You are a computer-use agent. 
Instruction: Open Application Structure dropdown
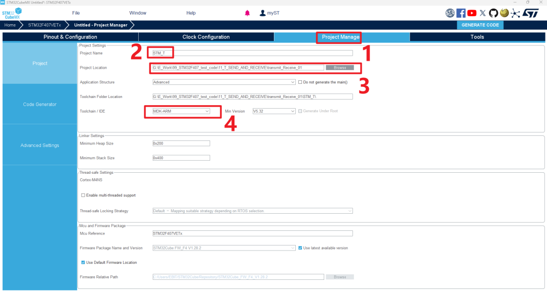click(224, 82)
